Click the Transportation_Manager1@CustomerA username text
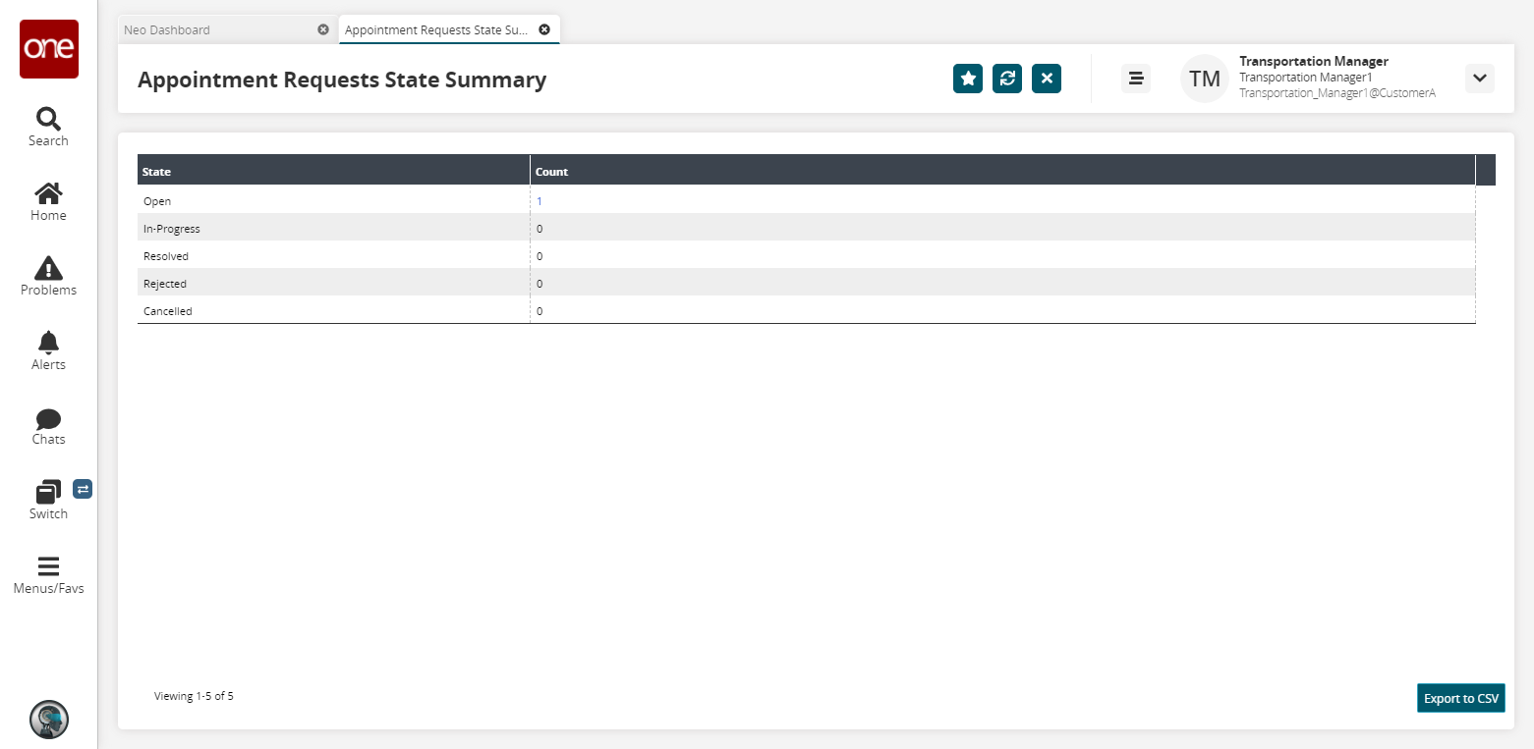Viewport: 1534px width, 749px height. click(1337, 92)
